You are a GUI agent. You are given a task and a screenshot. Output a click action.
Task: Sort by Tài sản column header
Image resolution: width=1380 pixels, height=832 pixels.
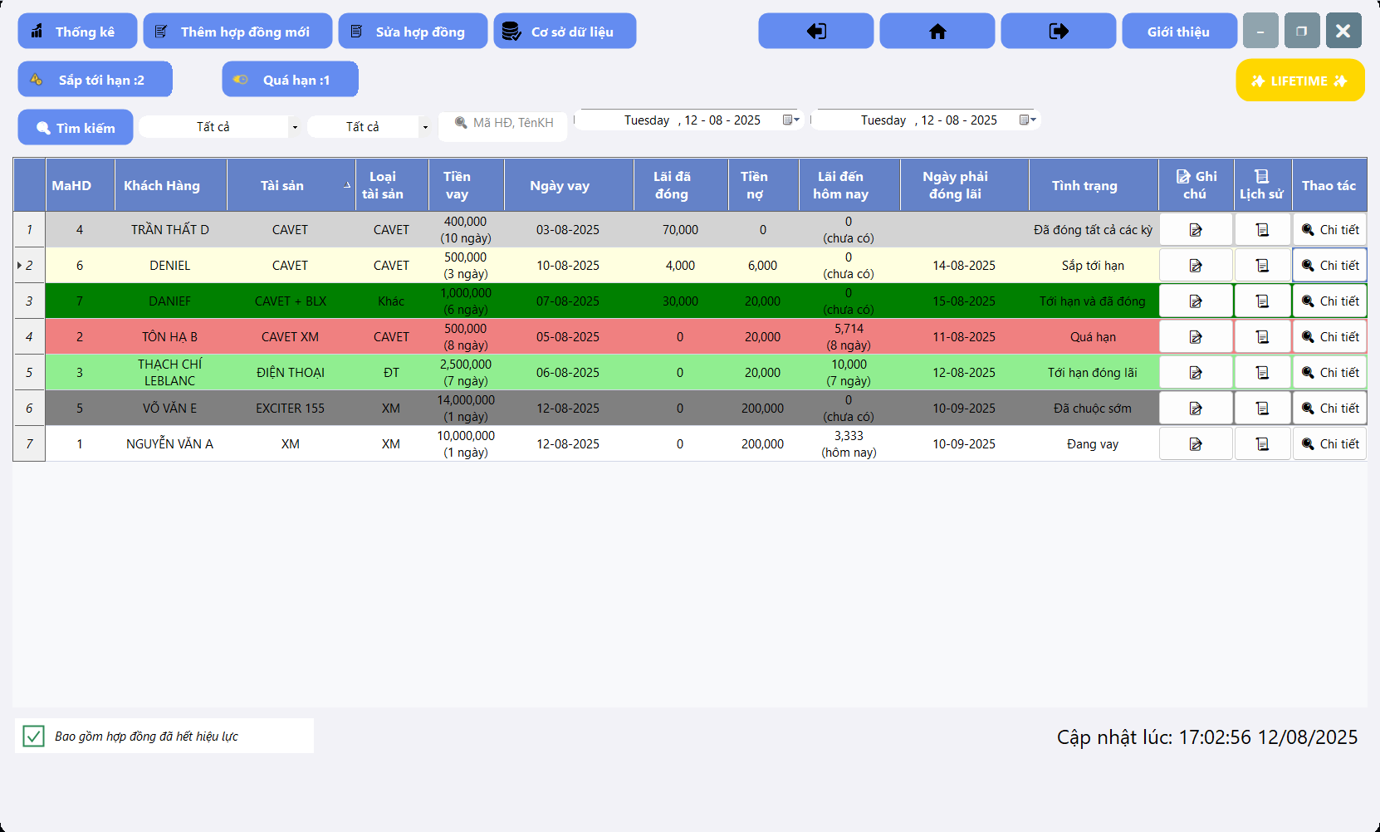coord(291,185)
